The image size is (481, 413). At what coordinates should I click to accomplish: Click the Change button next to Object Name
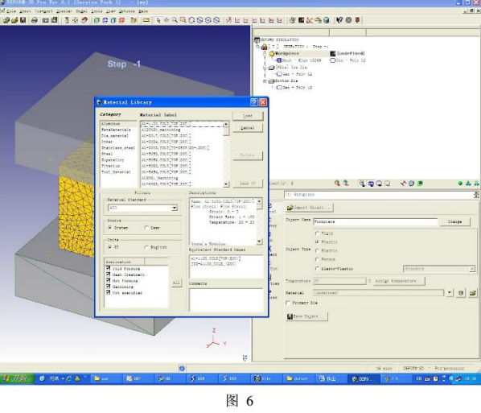click(x=455, y=221)
